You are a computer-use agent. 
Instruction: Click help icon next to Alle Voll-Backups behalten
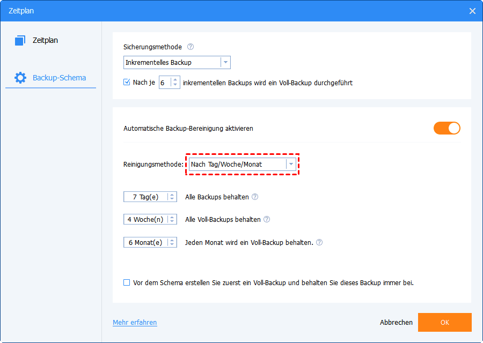(267, 219)
